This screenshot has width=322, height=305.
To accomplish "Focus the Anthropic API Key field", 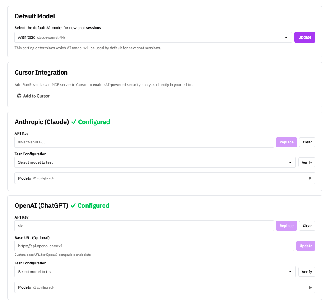I will (144, 142).
